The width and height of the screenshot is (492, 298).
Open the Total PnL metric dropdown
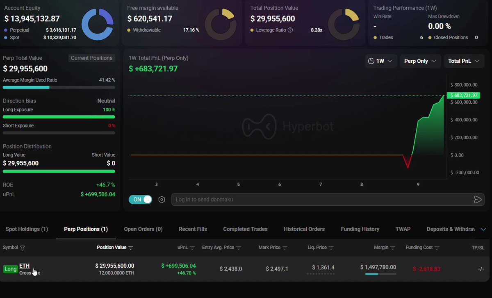pos(464,61)
